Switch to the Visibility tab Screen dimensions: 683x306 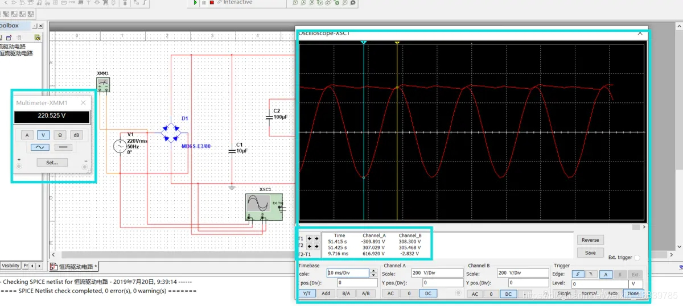point(10,266)
